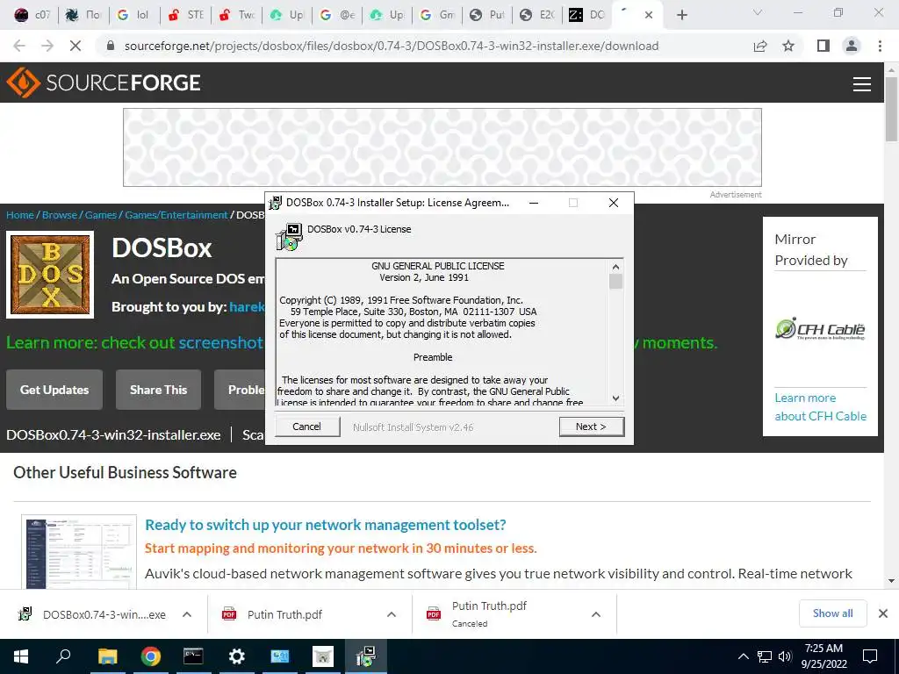This screenshot has height=674, width=899.
Task: Click the Chrome taskbar icon
Action: (x=150, y=656)
